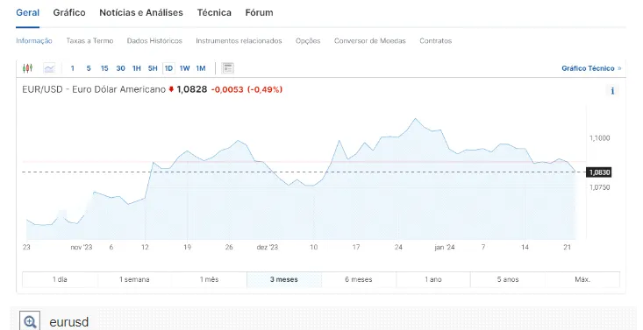Click the (-0,49%) percent change
643x330 pixels.
(265, 89)
